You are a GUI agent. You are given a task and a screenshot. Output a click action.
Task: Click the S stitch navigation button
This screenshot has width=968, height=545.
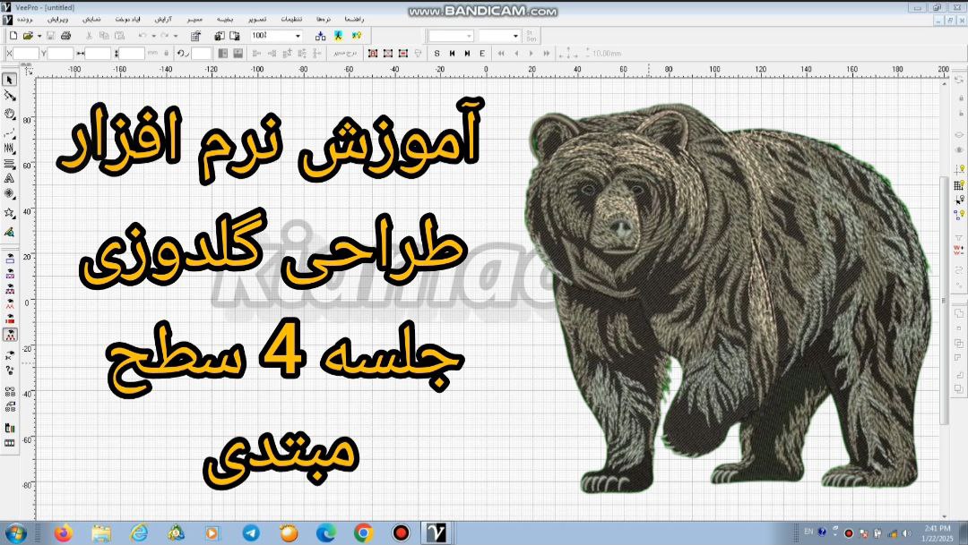click(x=437, y=54)
